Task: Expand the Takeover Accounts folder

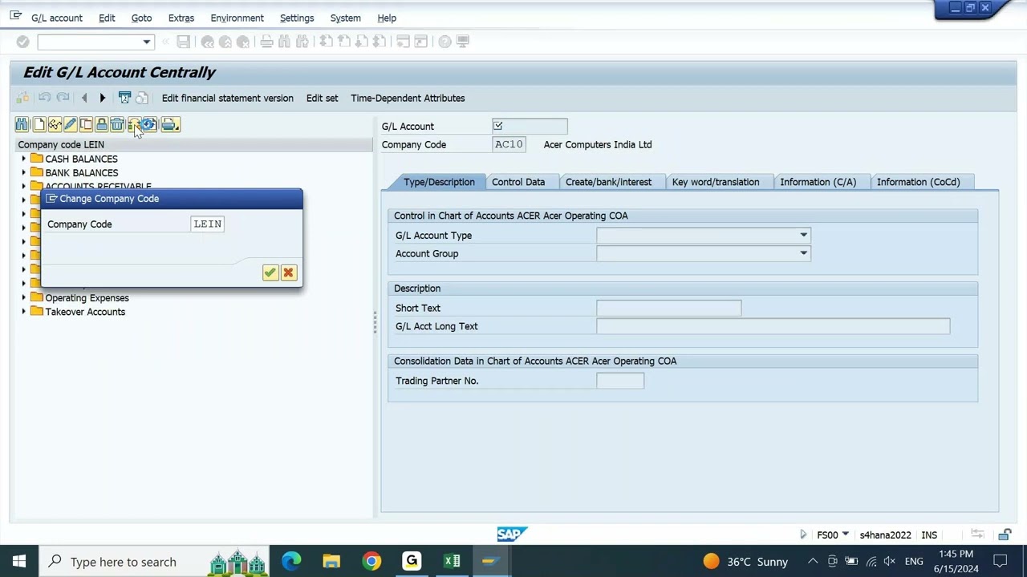Action: coord(23,312)
